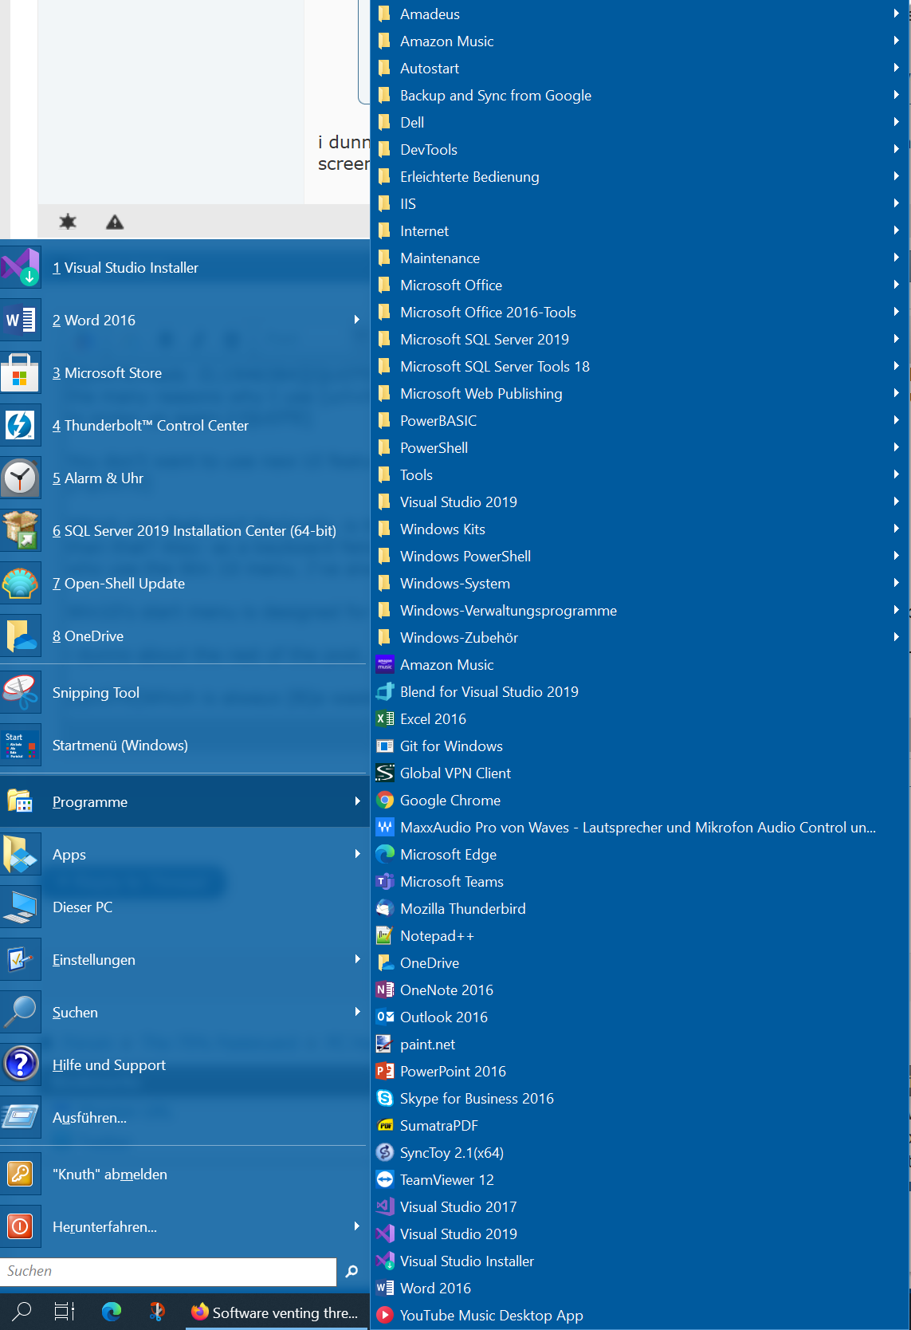
Task: Open Notepad++ in the program list
Action: pos(639,936)
